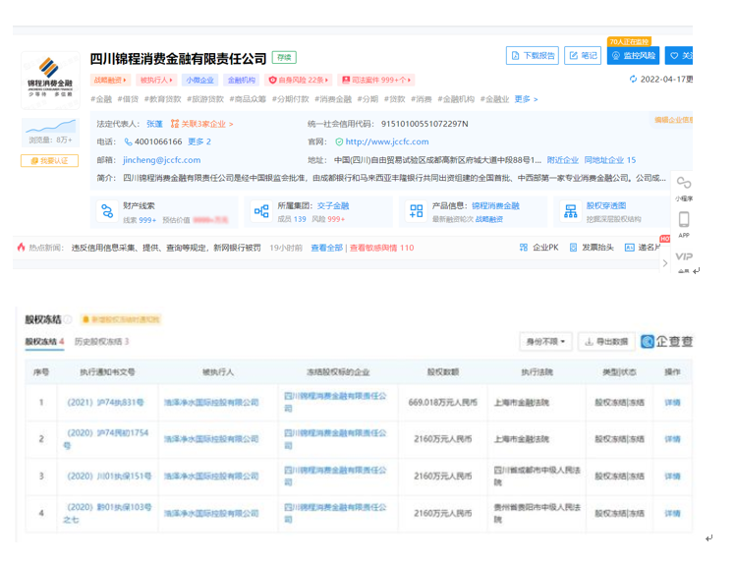The width and height of the screenshot is (735, 562).
Task: Click the 新增股权冻结时通知我 bell notice
Action: pyautogui.click(x=121, y=319)
